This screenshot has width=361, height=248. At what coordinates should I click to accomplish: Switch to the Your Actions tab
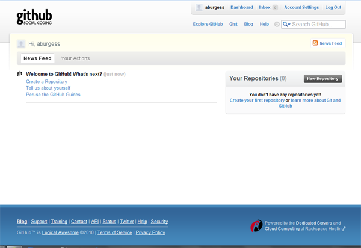click(x=75, y=58)
